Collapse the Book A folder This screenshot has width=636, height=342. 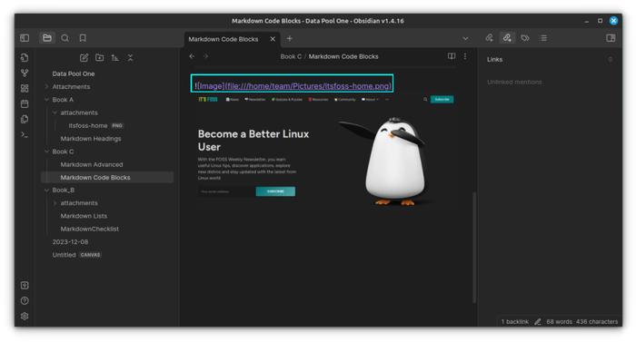click(x=63, y=100)
